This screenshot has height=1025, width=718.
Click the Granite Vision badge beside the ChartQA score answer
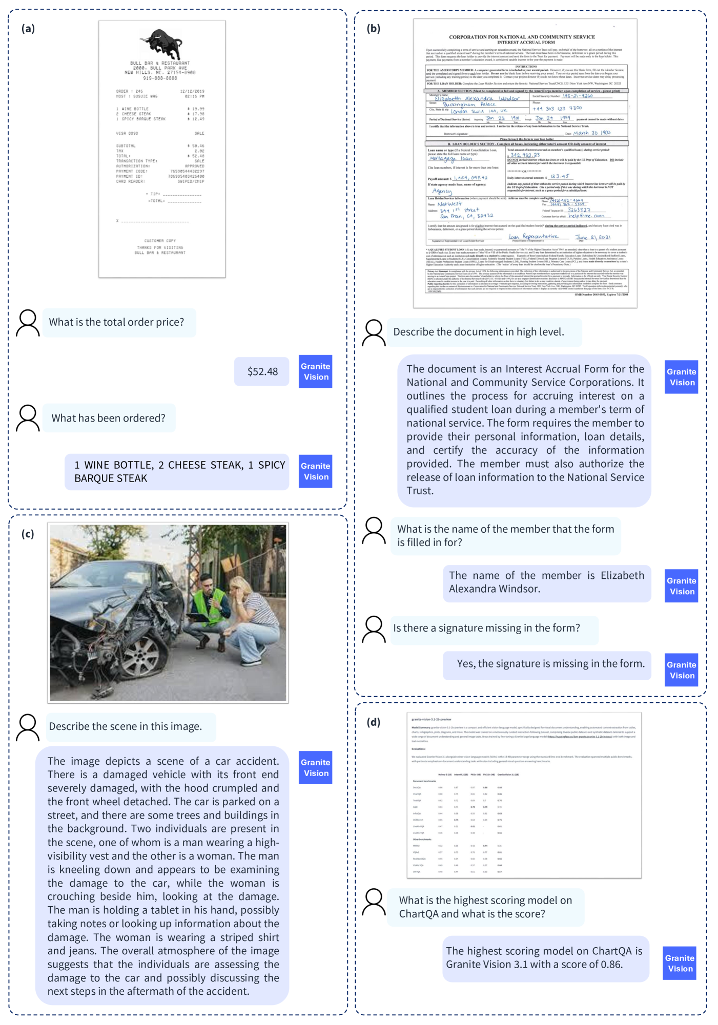[x=680, y=963]
